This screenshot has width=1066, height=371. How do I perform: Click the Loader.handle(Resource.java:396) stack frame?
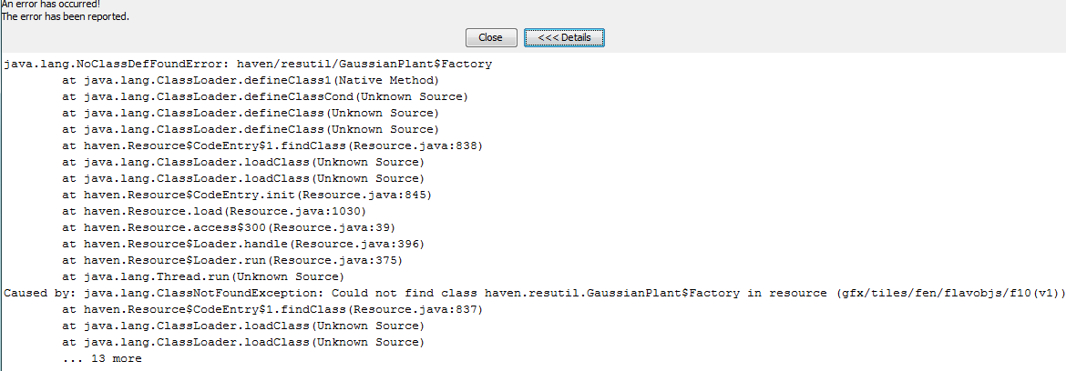(x=243, y=245)
